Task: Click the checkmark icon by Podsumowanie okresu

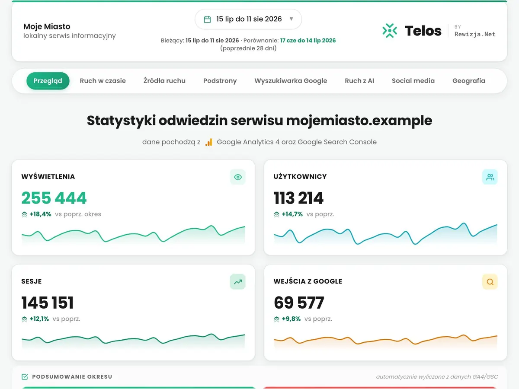Action: 25,377
